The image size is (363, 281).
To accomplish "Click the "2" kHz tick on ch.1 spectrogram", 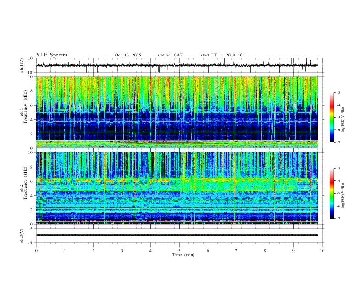I will (x=32, y=134).
